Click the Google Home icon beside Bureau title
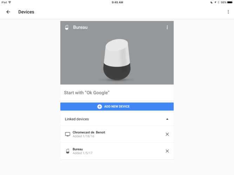 tap(67, 27)
